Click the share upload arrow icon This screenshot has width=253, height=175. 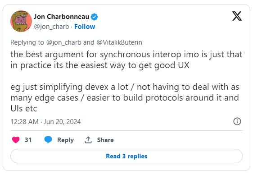tap(88, 140)
